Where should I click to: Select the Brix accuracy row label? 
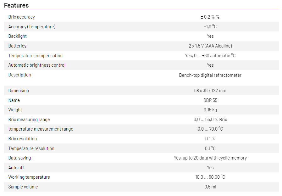click(x=21, y=17)
